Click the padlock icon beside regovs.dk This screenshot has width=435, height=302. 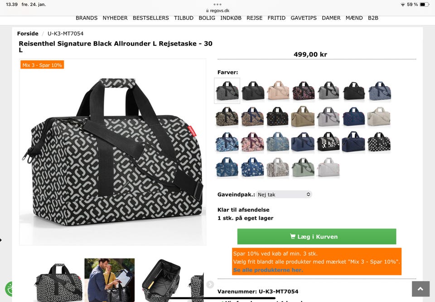(x=207, y=11)
